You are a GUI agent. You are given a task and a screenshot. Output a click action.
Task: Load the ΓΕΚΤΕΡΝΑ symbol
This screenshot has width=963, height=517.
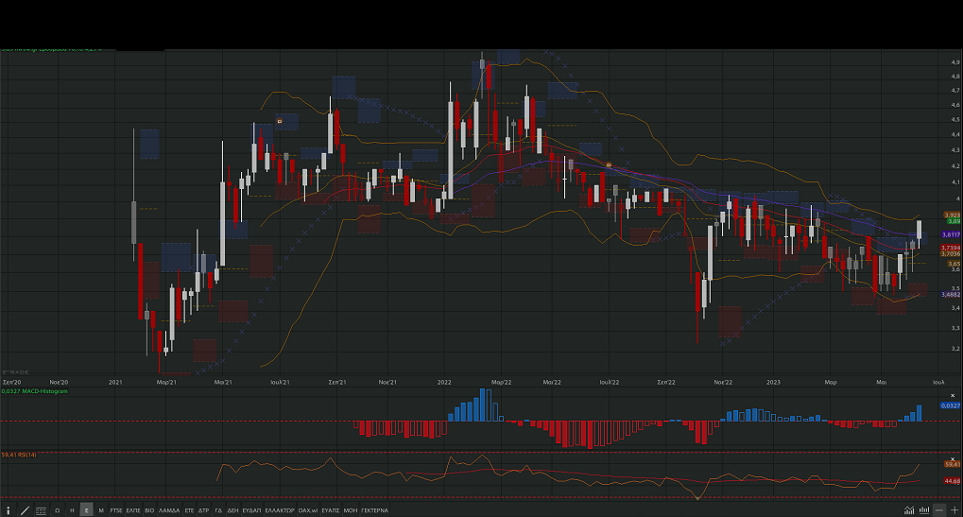click(374, 510)
